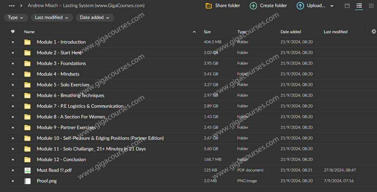The image size is (377, 192).
Task: Click the Create folder plus icon
Action: pyautogui.click(x=253, y=6)
